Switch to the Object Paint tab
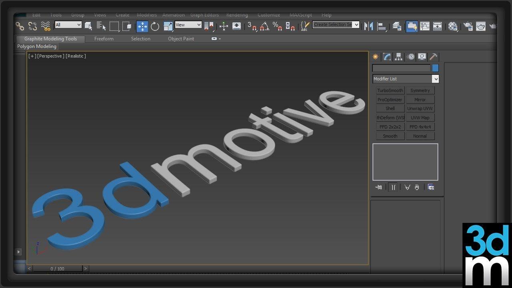The height and width of the screenshot is (288, 512). pyautogui.click(x=181, y=39)
